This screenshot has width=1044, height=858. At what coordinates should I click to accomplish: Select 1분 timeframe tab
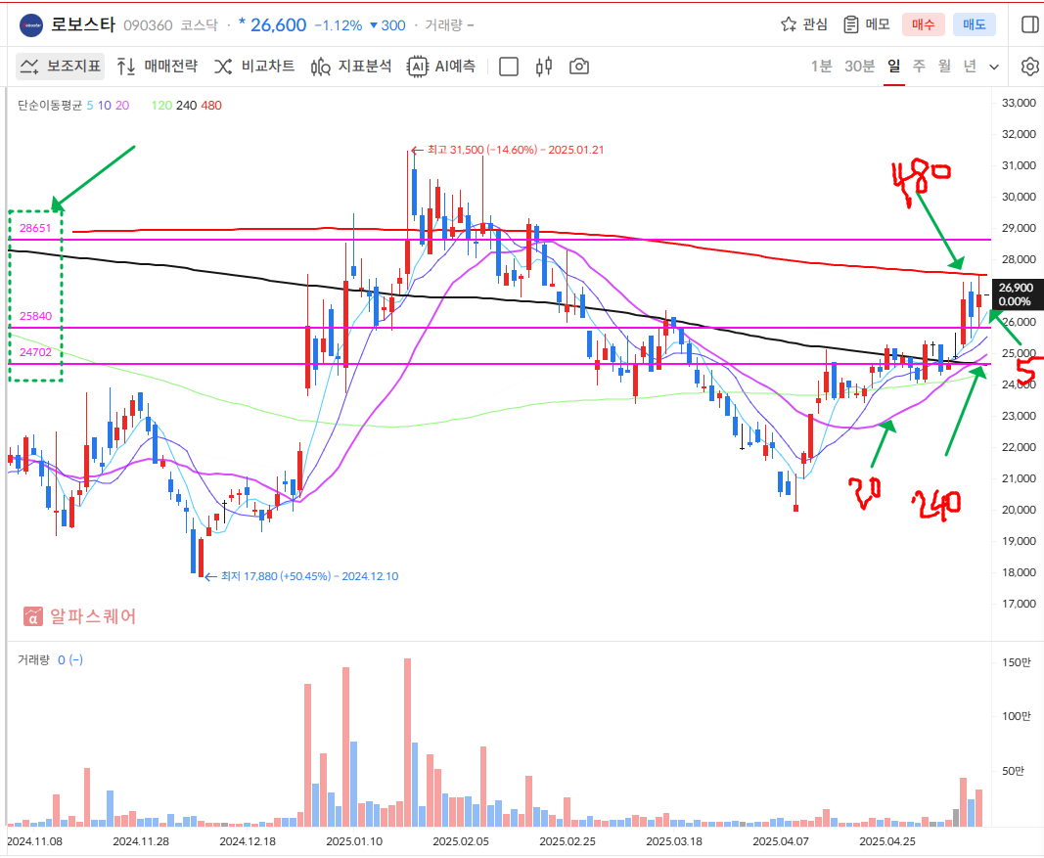tap(822, 66)
